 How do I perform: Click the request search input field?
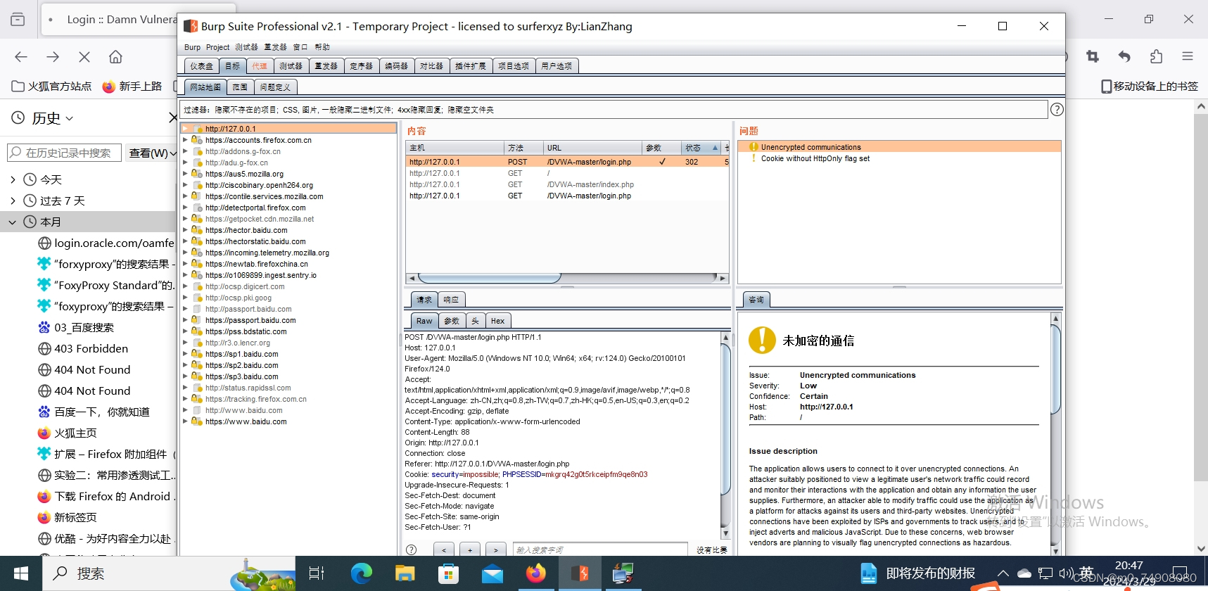point(600,550)
